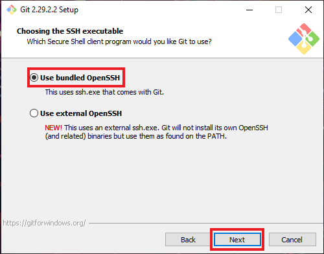
Task: Click the 'Choosing the SSH executable' heading
Action: (x=70, y=31)
